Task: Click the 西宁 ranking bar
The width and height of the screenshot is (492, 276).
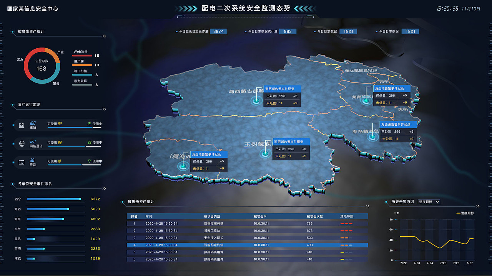Action: (54, 199)
